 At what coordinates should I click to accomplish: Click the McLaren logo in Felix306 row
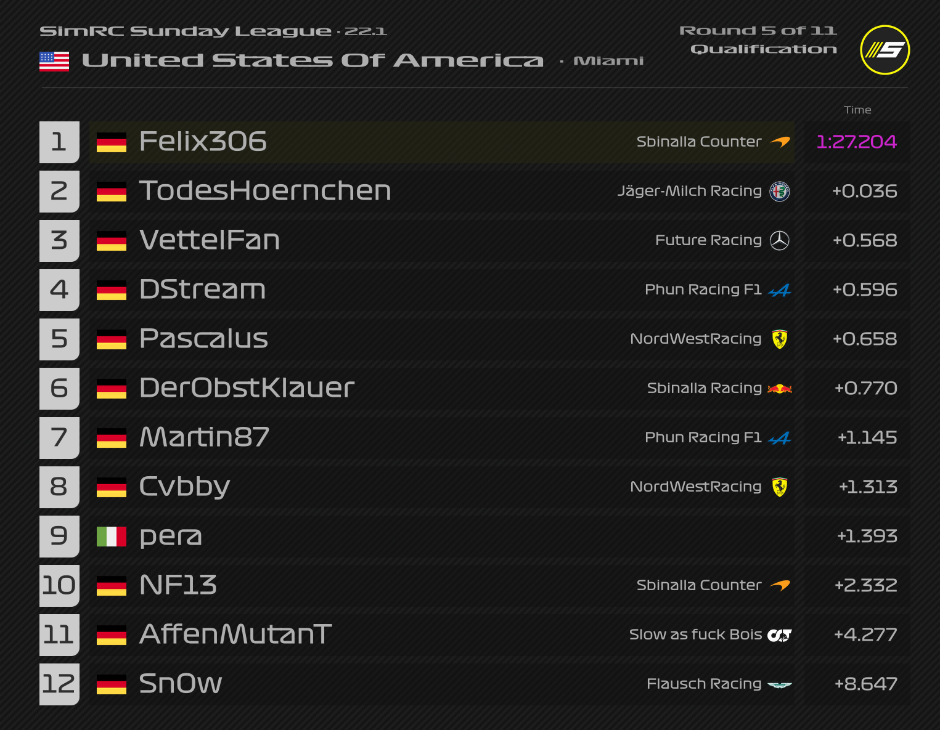780,142
